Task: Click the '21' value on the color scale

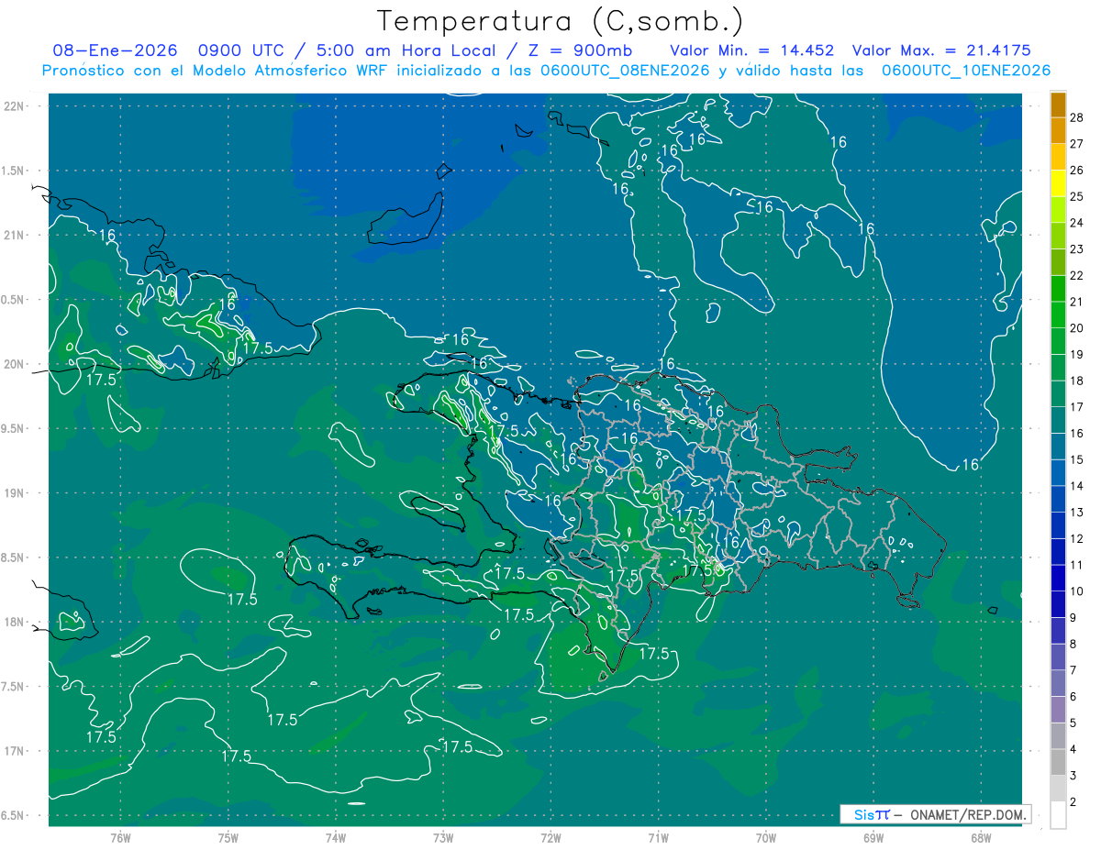Action: 1077,302
